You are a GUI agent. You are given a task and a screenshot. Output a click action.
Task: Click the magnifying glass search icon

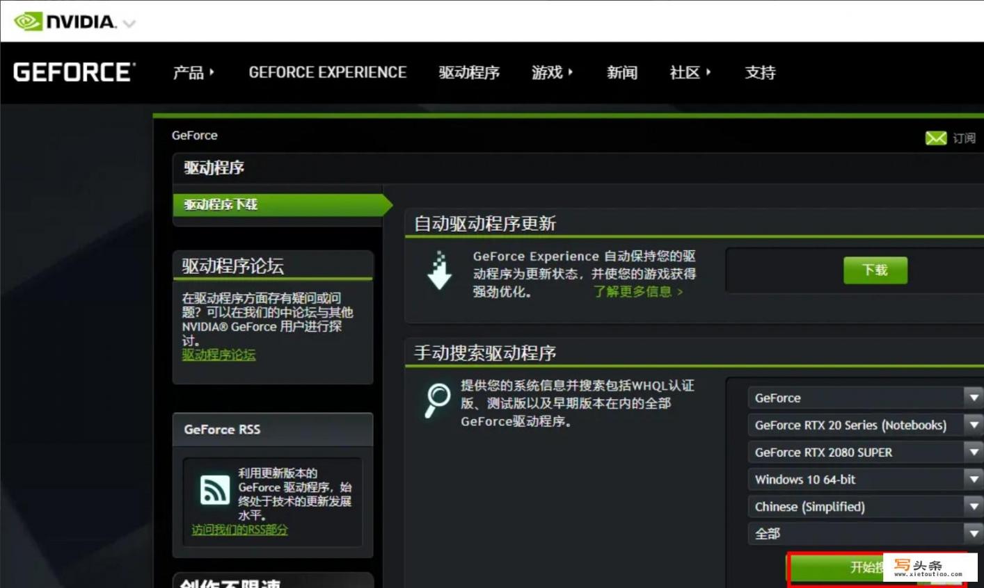[x=437, y=401]
